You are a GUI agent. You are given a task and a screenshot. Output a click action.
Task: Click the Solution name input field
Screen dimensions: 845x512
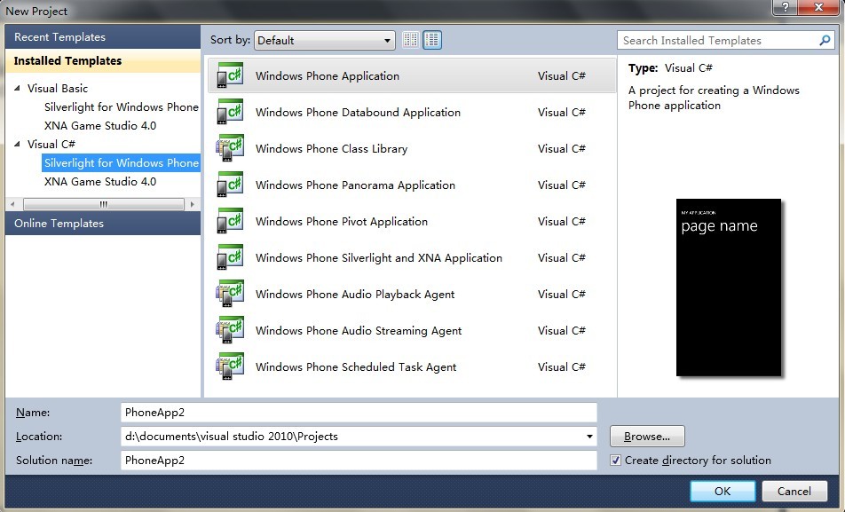pyautogui.click(x=359, y=461)
